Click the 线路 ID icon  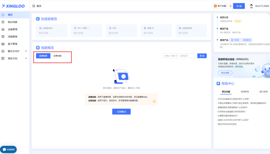pyautogui.click(x=145, y=28)
